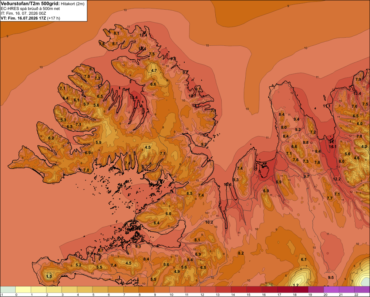
Task: Click the '(+17 h)' forecast offset text
Action: (x=54, y=18)
